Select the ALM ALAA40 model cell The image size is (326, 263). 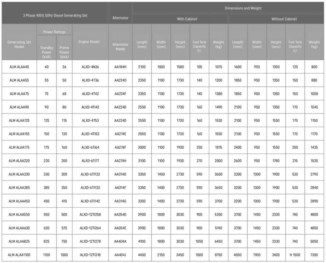pos(19,67)
